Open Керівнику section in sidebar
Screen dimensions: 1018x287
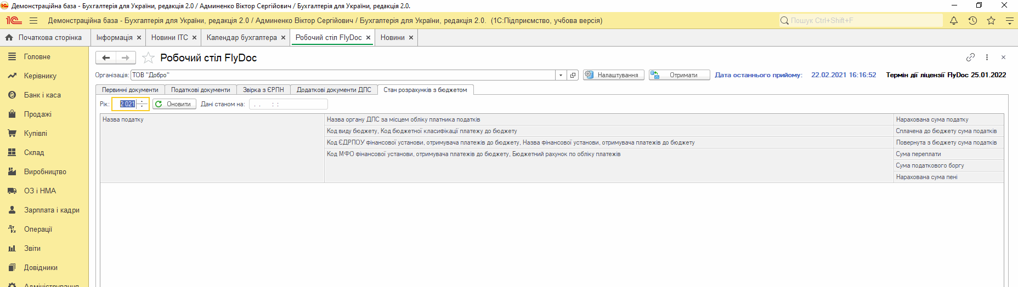click(44, 76)
